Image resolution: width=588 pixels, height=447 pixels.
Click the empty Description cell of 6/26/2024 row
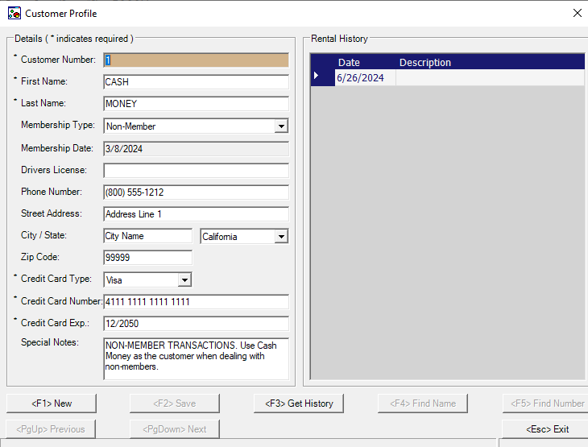490,77
